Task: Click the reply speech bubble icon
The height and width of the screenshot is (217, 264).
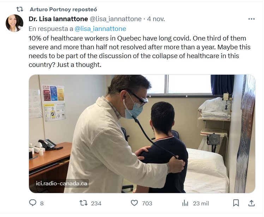Action: click(x=33, y=203)
